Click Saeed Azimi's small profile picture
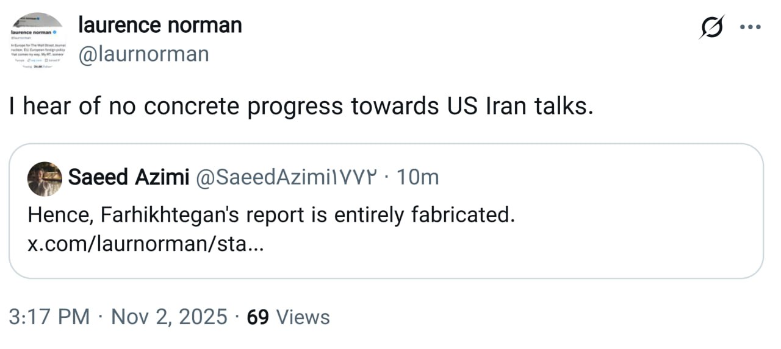This screenshot has width=781, height=349. click(45, 179)
